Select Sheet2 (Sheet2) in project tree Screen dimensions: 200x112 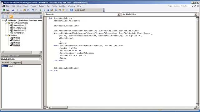tap(19, 28)
